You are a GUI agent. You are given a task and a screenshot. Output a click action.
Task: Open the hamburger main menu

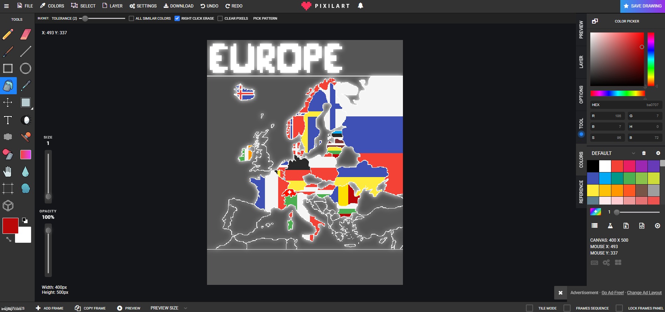[x=6, y=6]
